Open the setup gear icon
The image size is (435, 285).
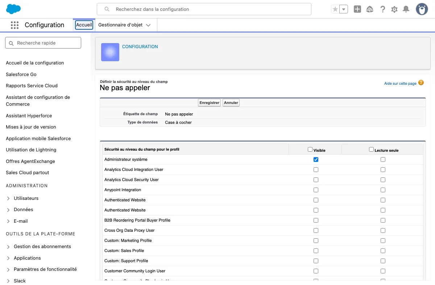click(x=394, y=9)
